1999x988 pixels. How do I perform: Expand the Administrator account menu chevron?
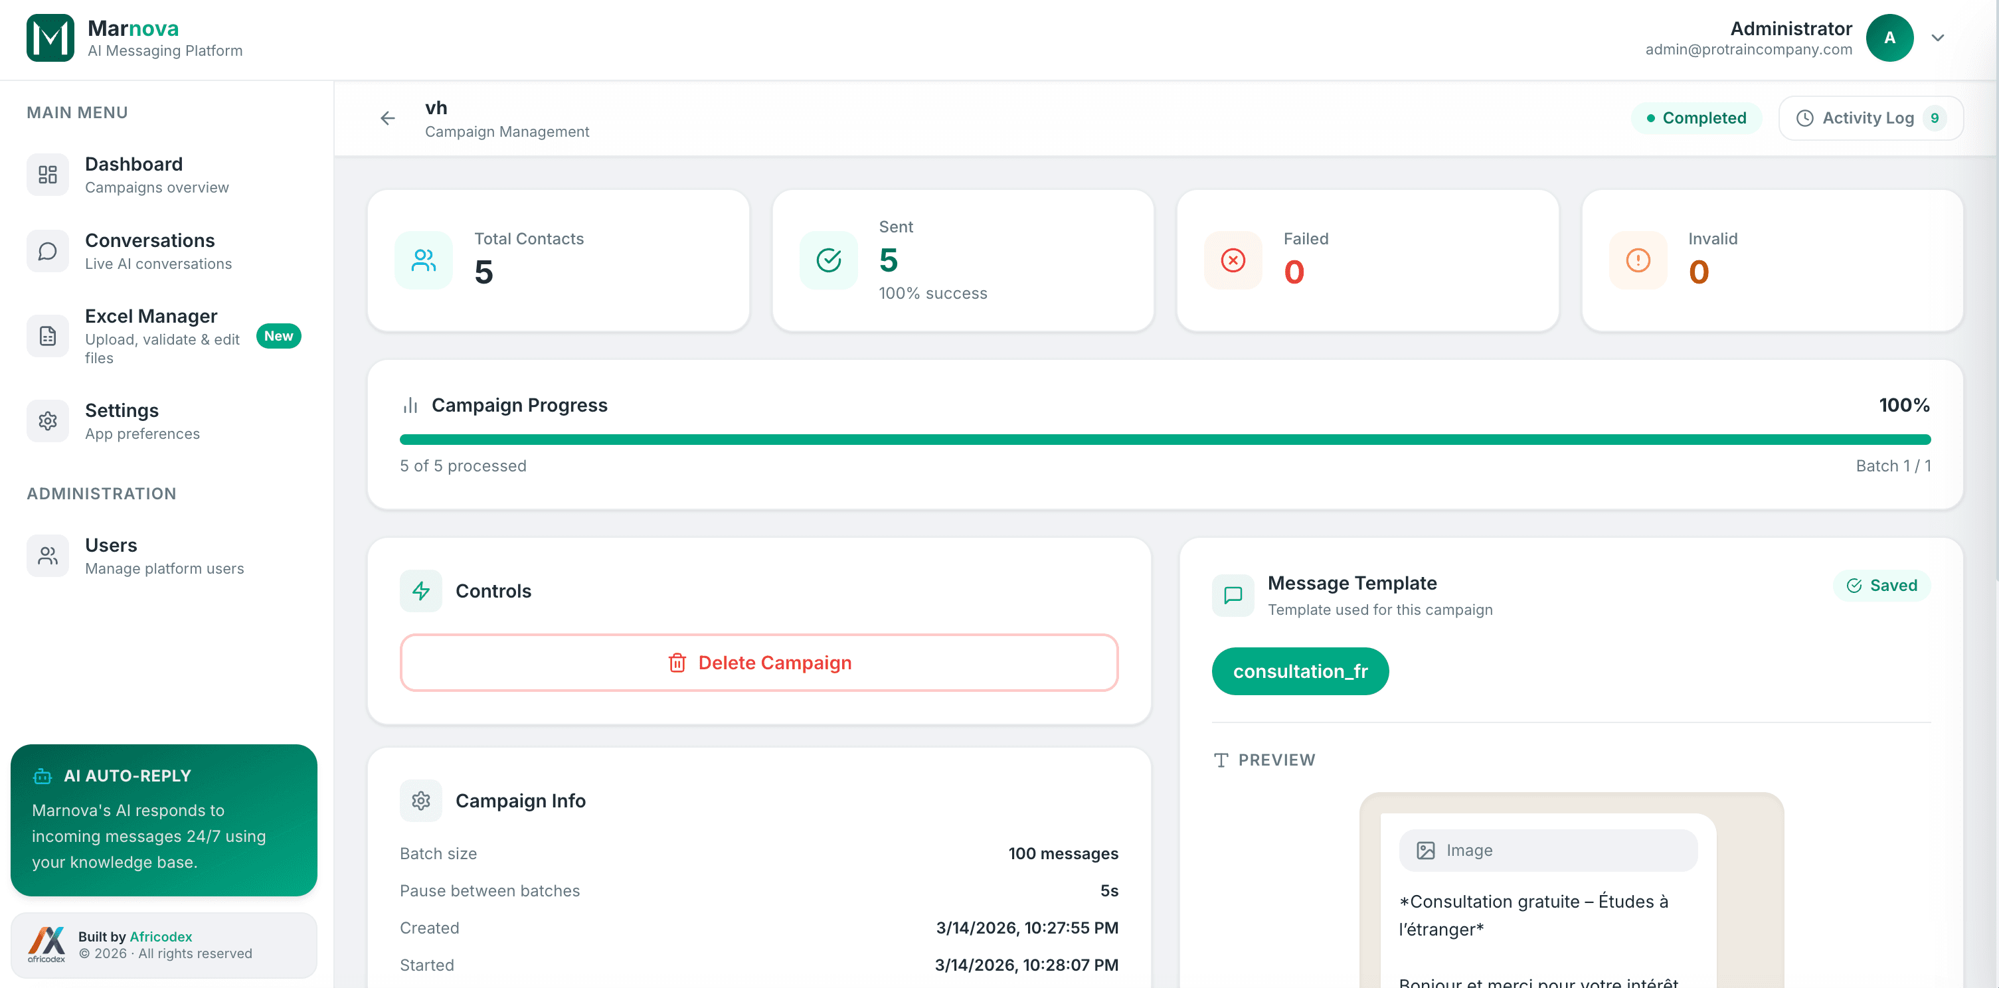[x=1938, y=38]
